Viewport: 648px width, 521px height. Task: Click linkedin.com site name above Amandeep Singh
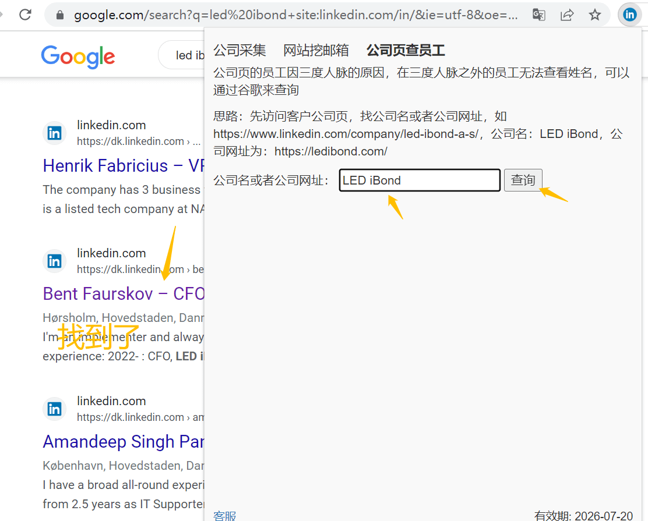[x=111, y=401]
